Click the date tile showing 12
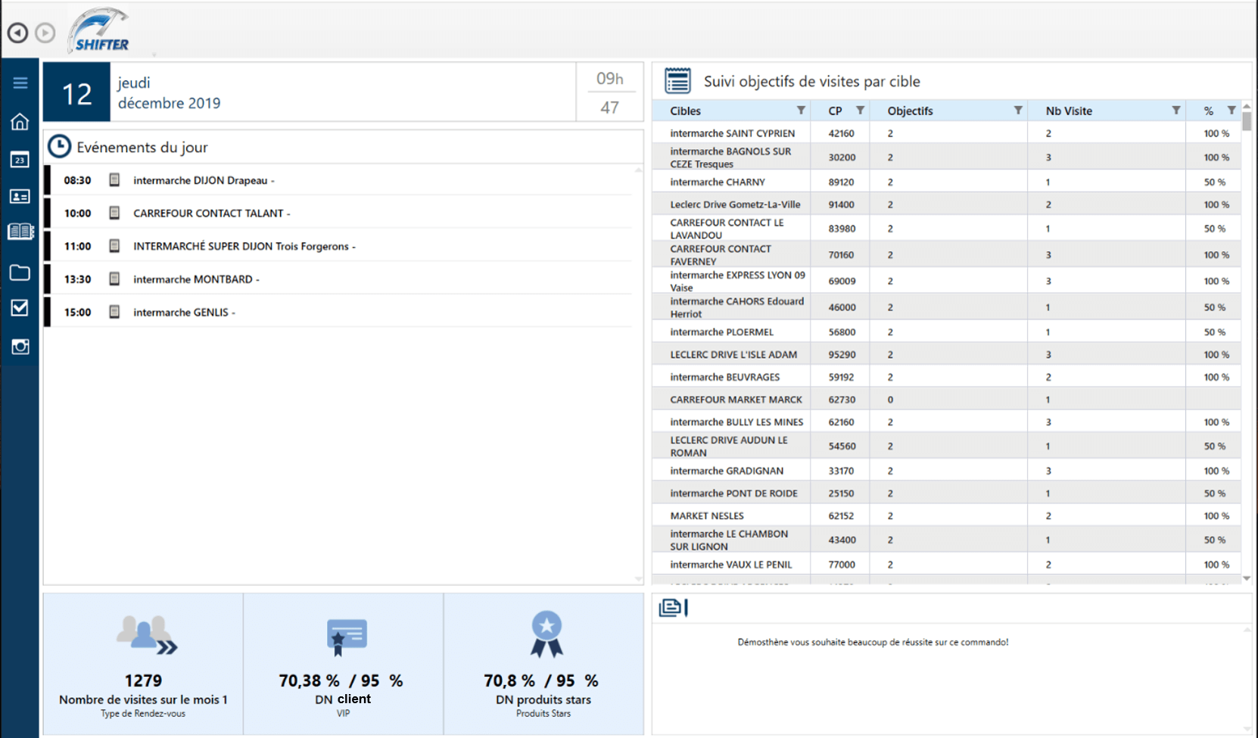 pyautogui.click(x=76, y=92)
